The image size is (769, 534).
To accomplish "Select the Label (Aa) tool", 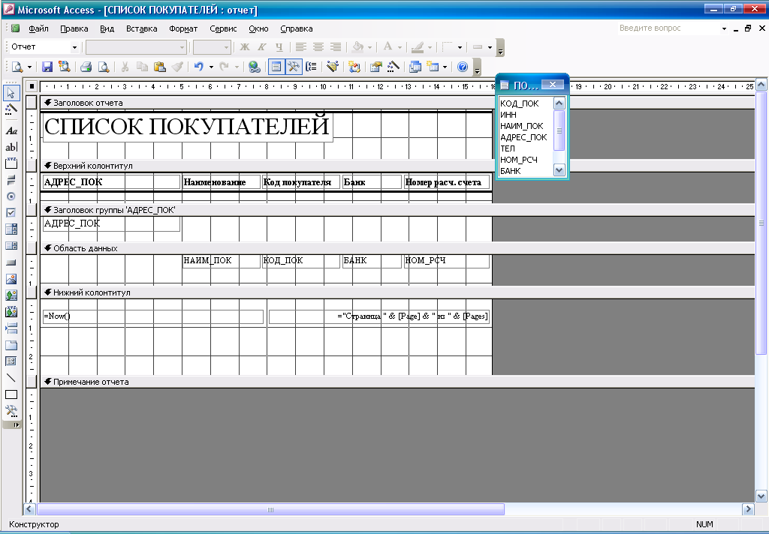I will click(11, 130).
